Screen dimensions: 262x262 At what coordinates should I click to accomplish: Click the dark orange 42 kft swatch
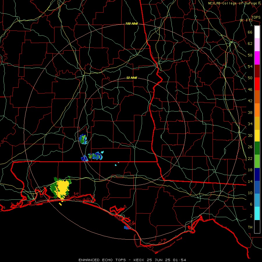(257, 97)
